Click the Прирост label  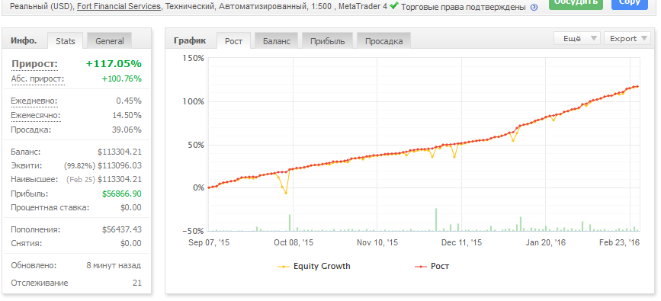pos(35,64)
